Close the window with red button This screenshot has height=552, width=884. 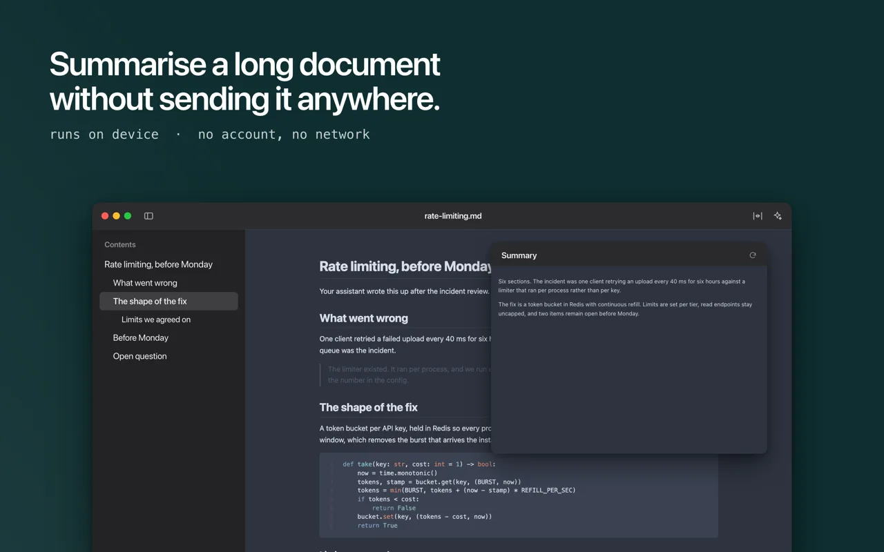pyautogui.click(x=105, y=216)
